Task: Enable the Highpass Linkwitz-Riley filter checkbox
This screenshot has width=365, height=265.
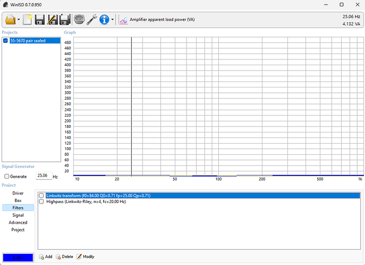Action: click(x=41, y=202)
